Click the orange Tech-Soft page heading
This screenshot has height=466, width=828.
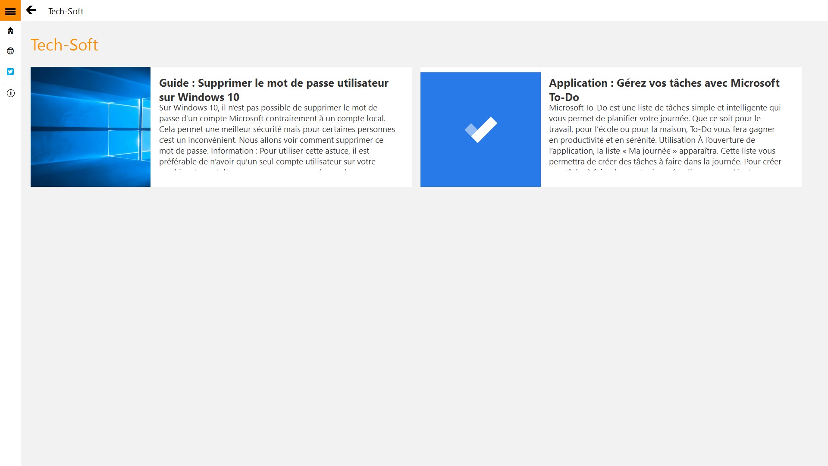coord(64,45)
